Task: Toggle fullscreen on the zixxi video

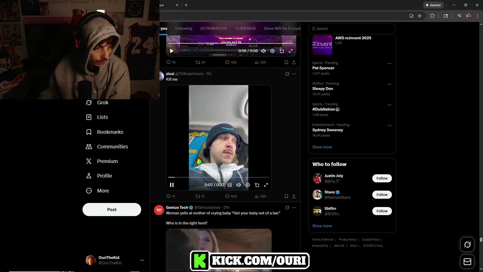Action: tap(266, 185)
